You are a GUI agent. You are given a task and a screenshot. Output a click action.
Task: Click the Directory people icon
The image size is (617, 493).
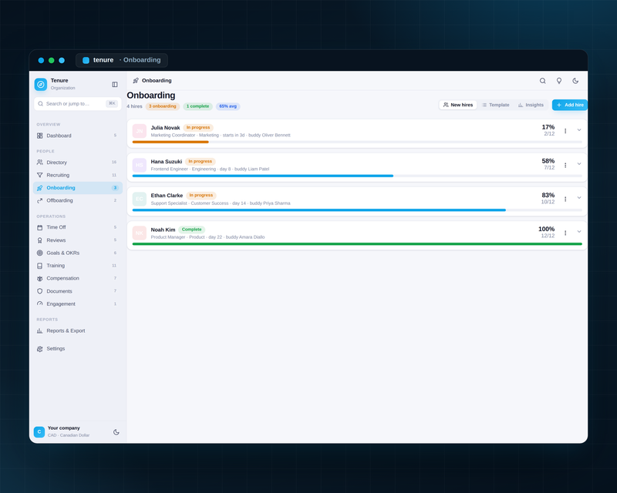[40, 163]
